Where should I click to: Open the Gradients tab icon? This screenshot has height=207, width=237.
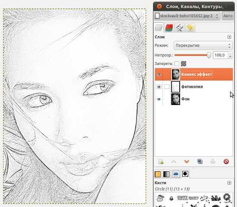[x=166, y=174]
